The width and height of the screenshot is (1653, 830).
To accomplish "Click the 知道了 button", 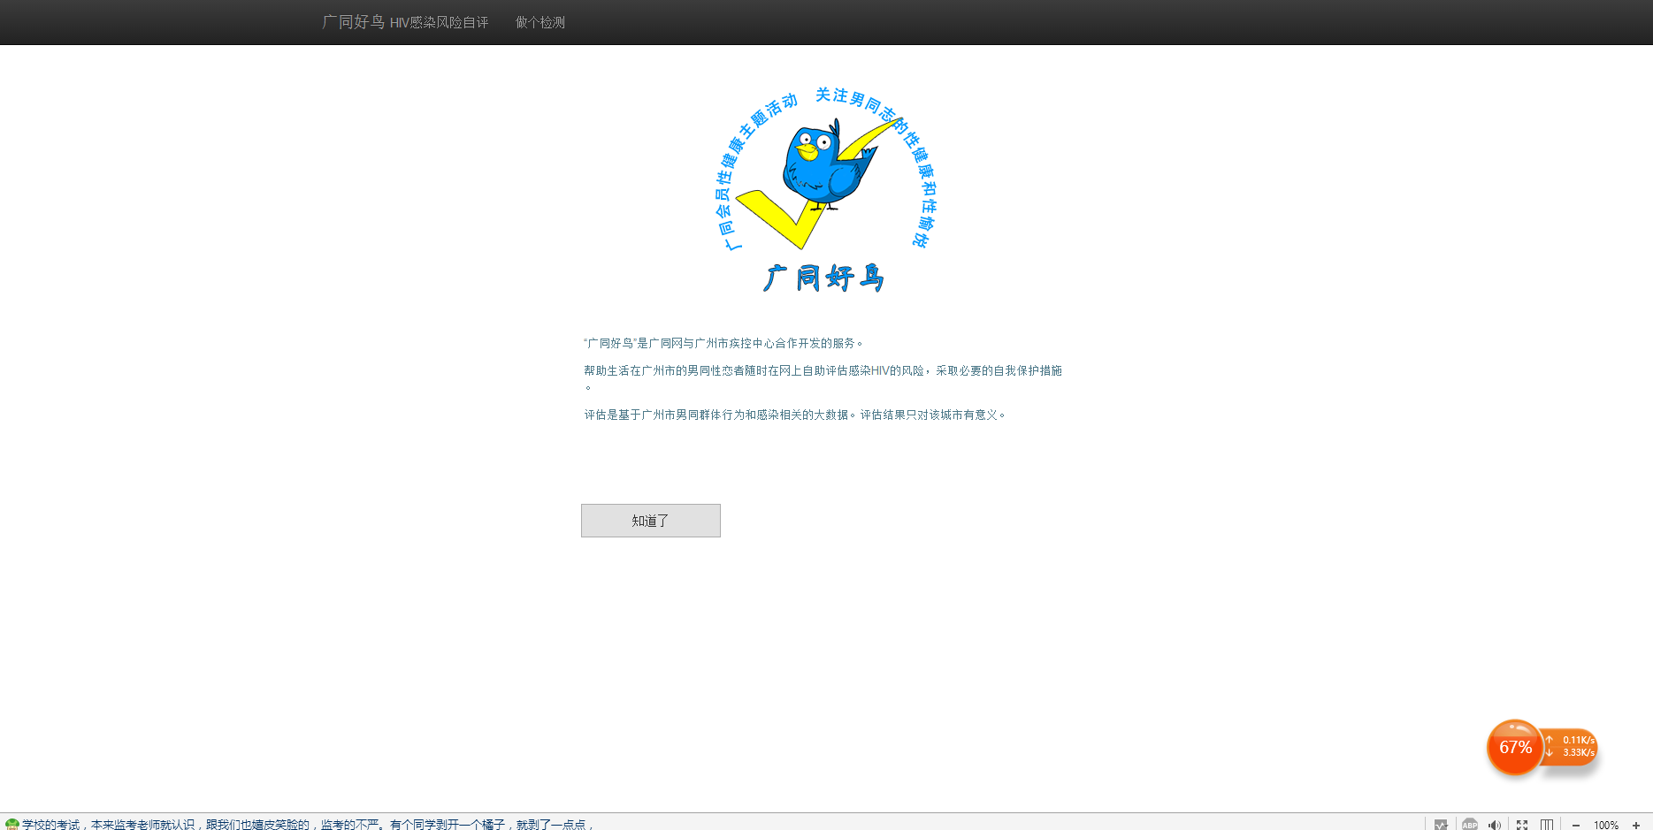I will click(650, 521).
